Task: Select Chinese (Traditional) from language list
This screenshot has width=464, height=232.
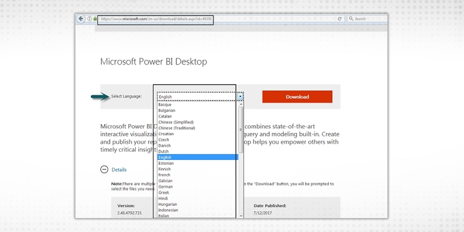Action: coord(198,128)
